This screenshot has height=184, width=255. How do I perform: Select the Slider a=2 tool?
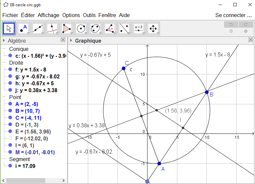[139, 29]
